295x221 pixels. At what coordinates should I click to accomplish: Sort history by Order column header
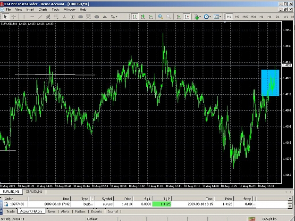tap(16, 199)
